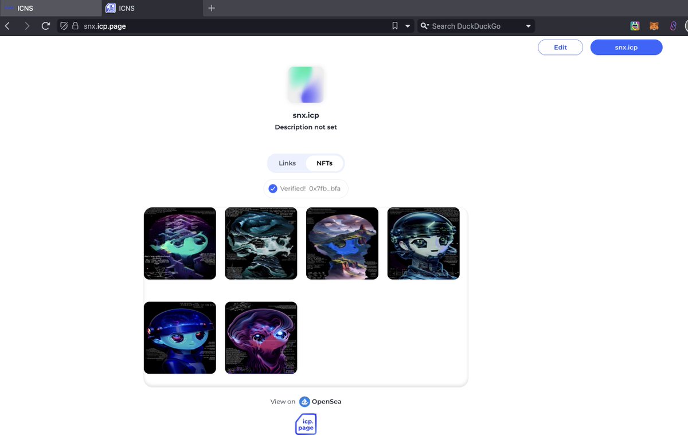Bookmark this page with the bookmark icon

395,26
